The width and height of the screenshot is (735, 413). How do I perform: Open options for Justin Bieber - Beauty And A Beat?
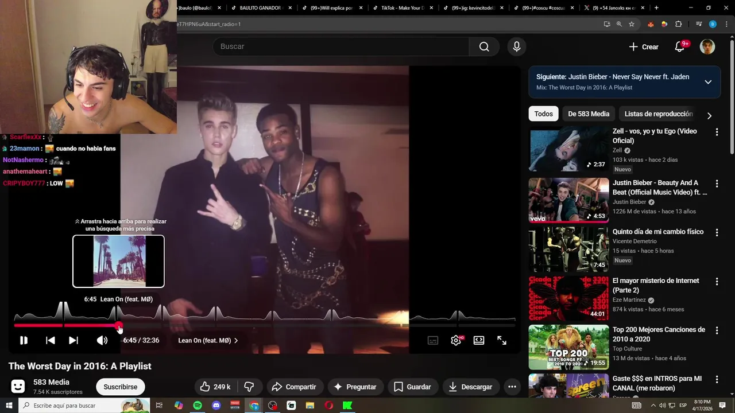pyautogui.click(x=717, y=184)
